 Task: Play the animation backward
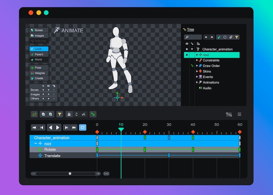click(51, 128)
